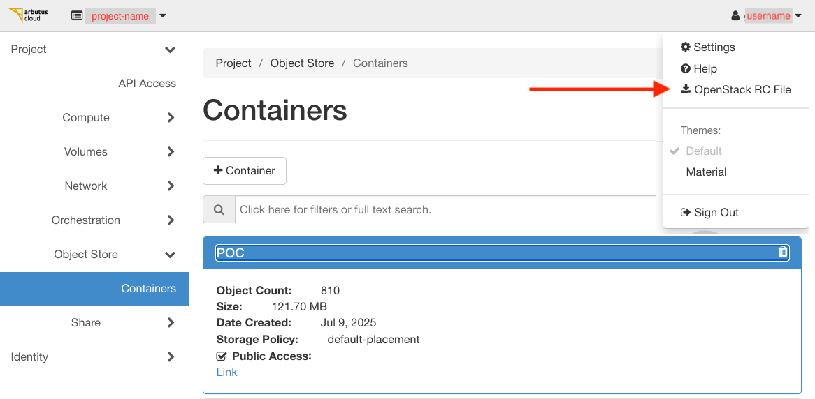Click the Size value 121.70 MB
Screen dimensions: 815x399
pyautogui.click(x=299, y=307)
